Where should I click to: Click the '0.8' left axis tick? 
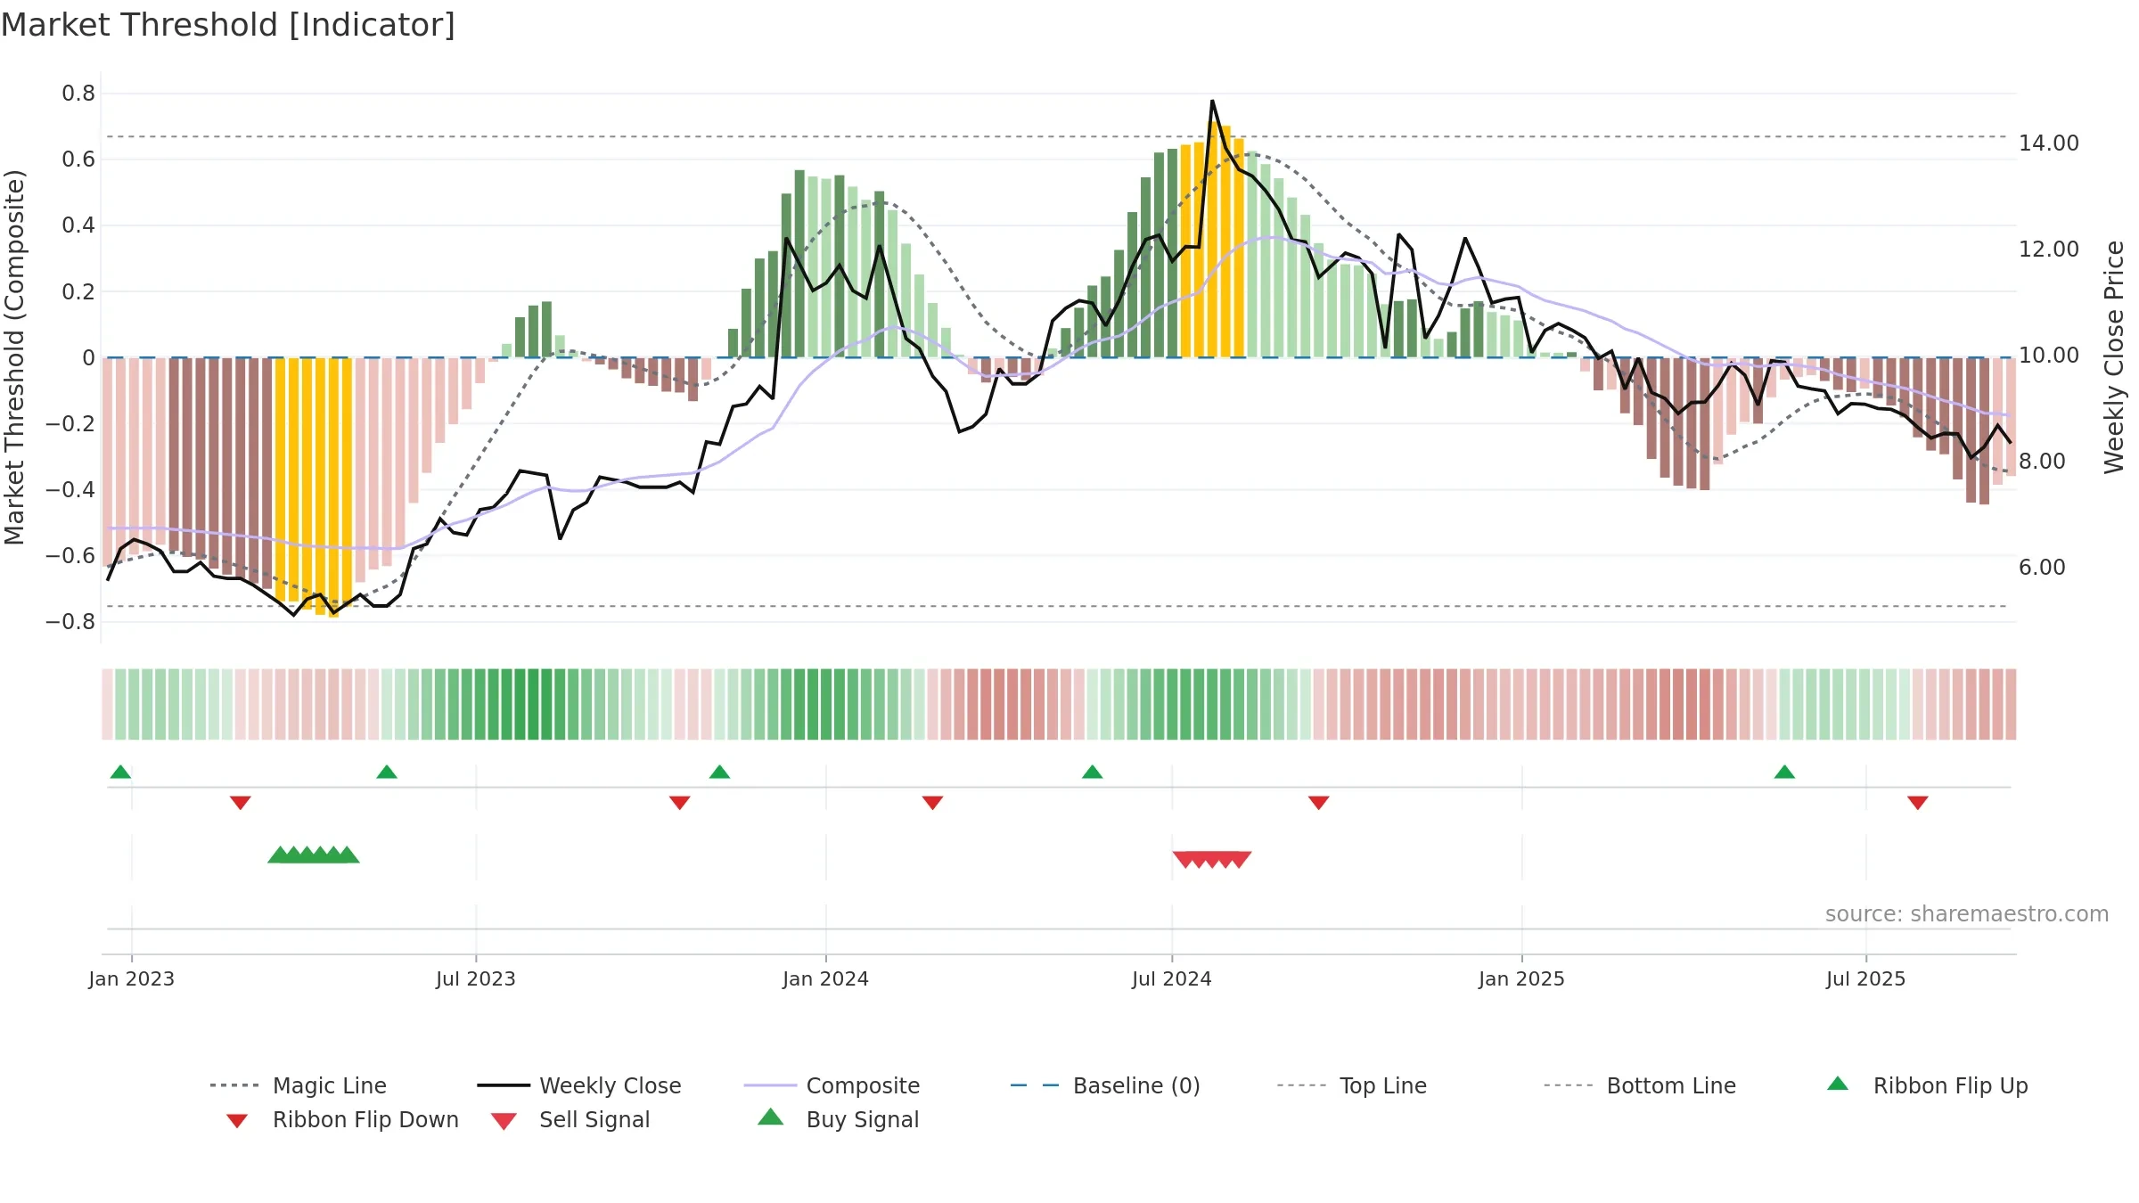point(78,94)
